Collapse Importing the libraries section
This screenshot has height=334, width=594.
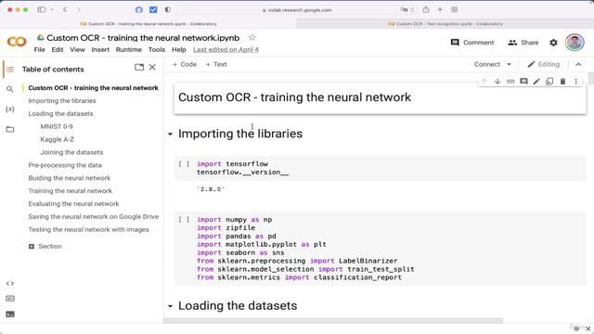tap(170, 134)
